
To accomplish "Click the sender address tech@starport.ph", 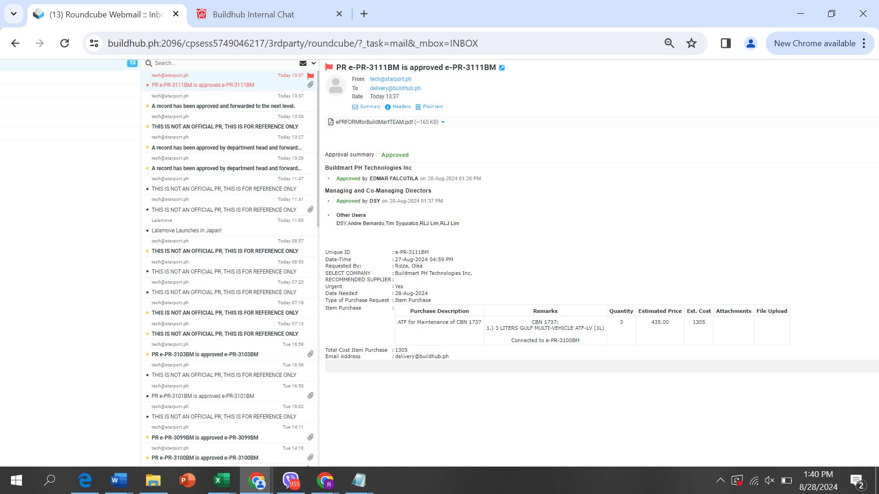I will click(x=390, y=79).
